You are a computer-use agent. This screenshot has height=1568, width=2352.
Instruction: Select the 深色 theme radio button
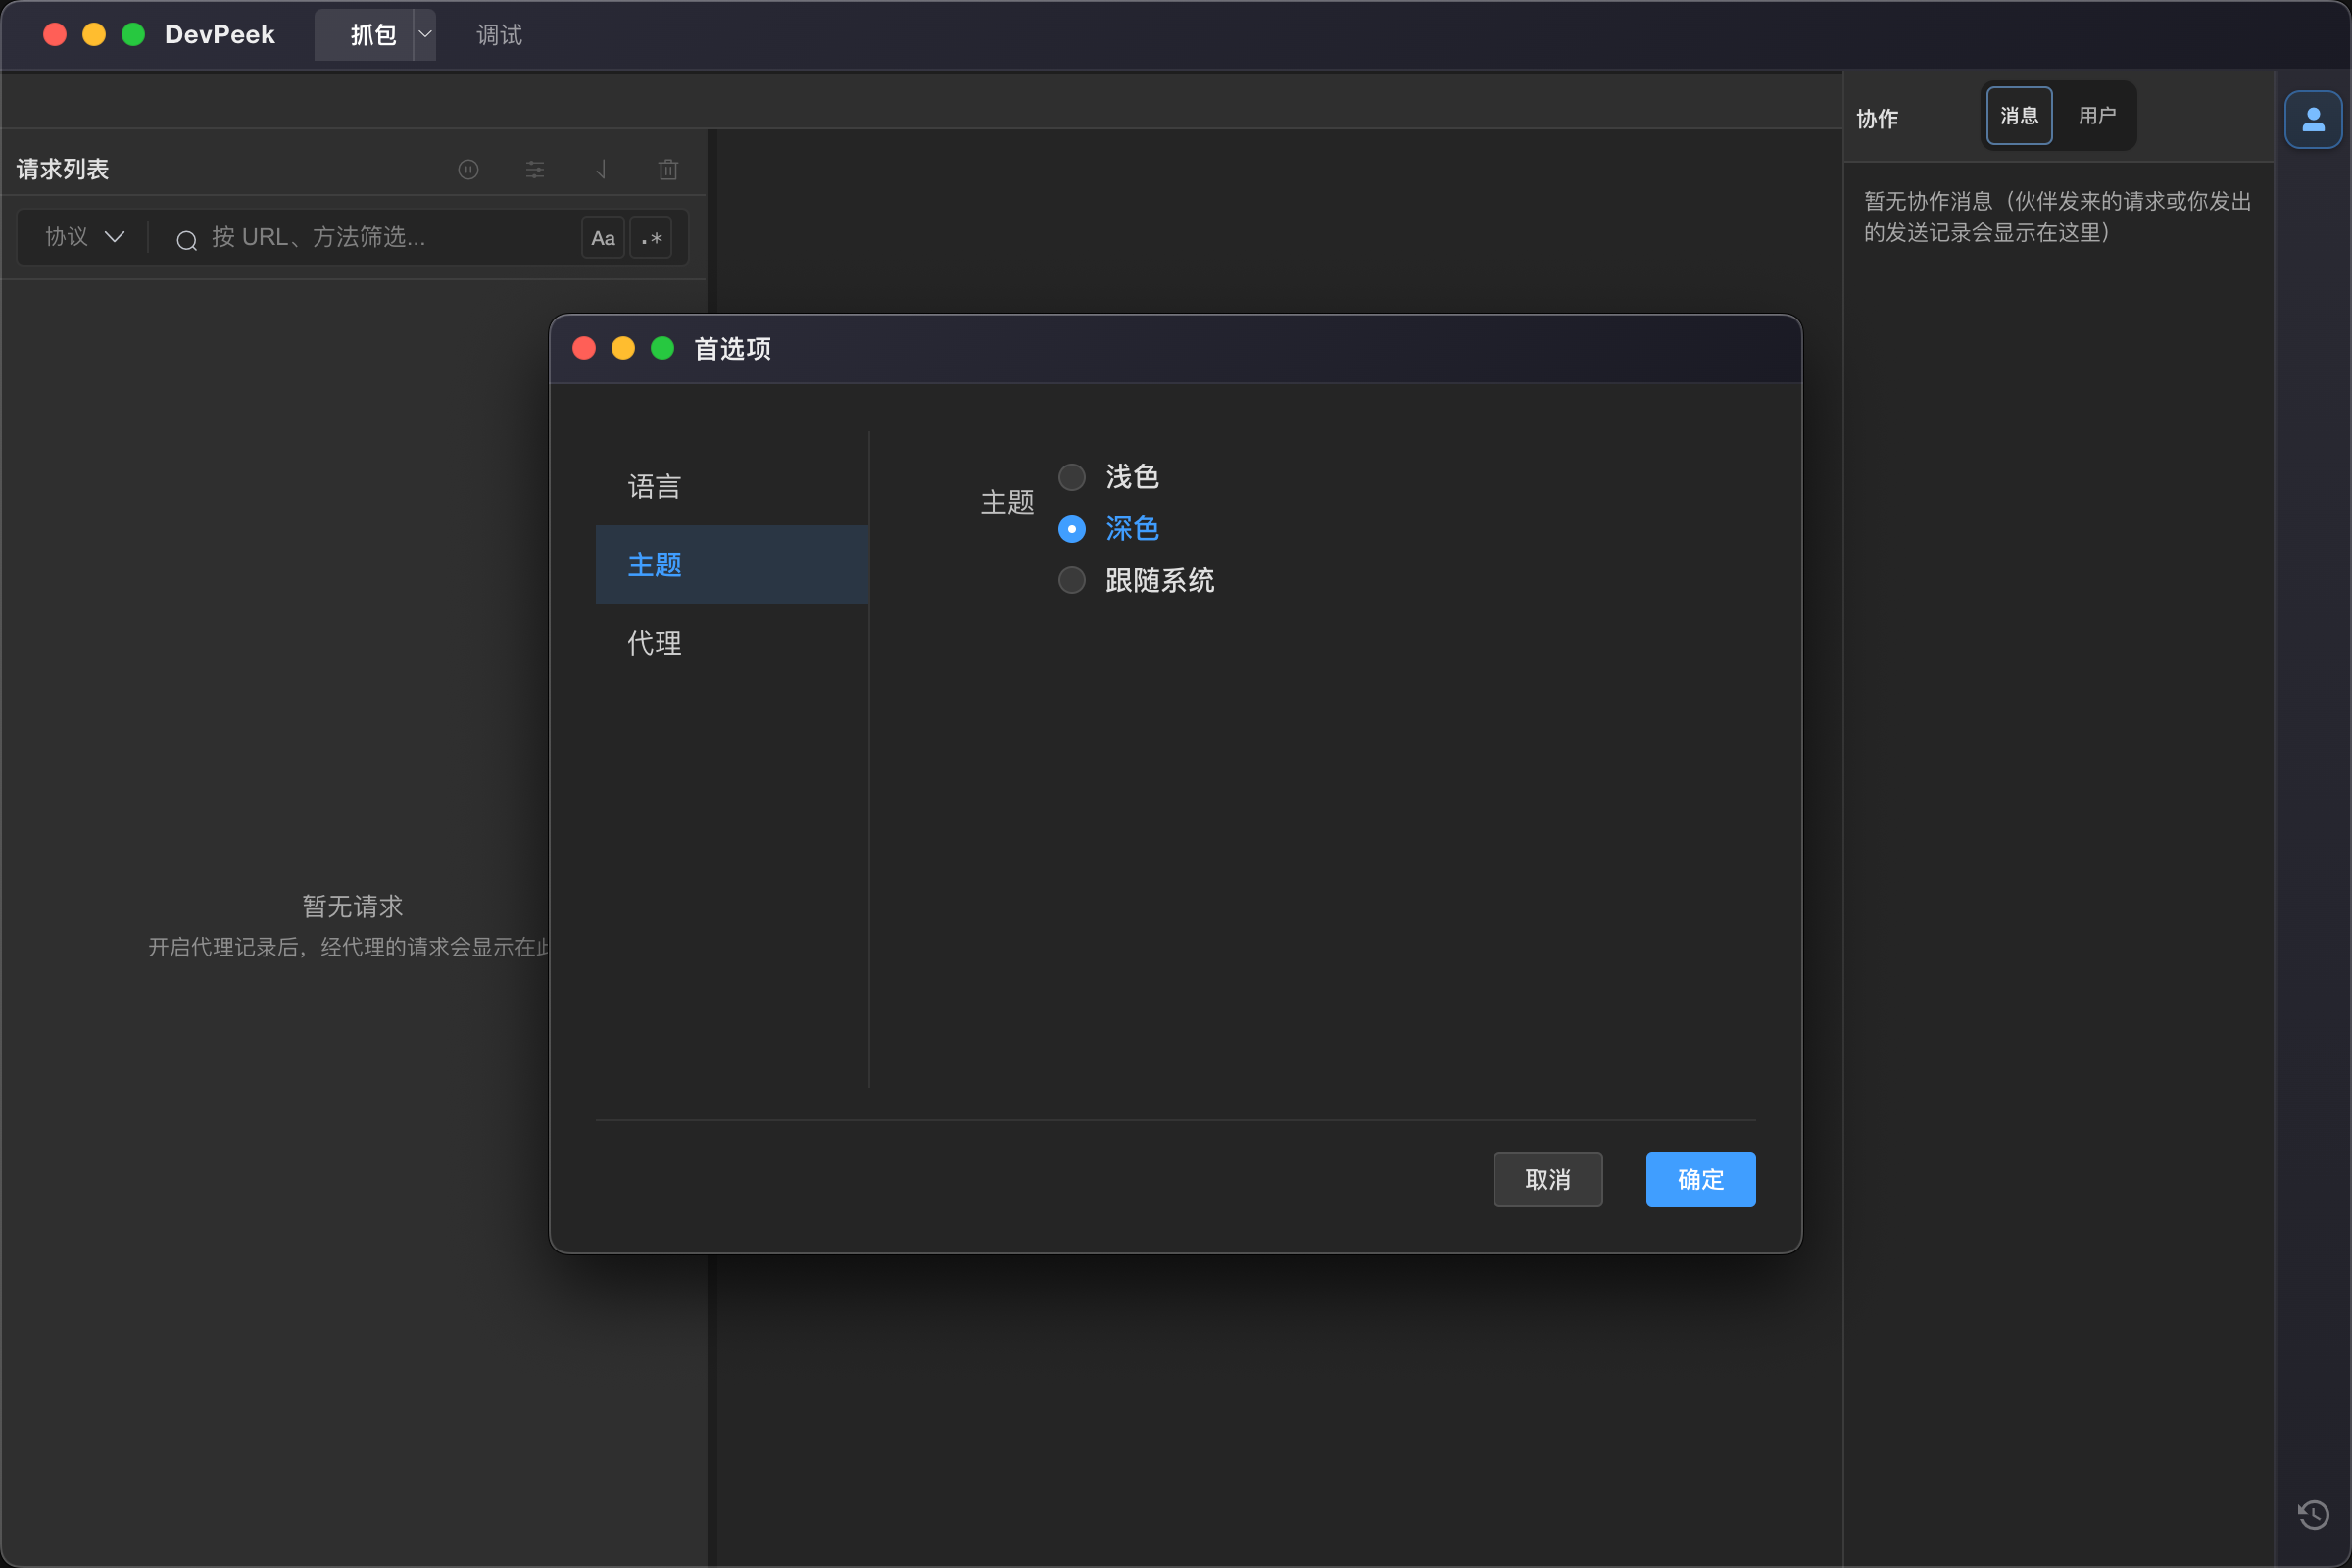pyautogui.click(x=1072, y=529)
